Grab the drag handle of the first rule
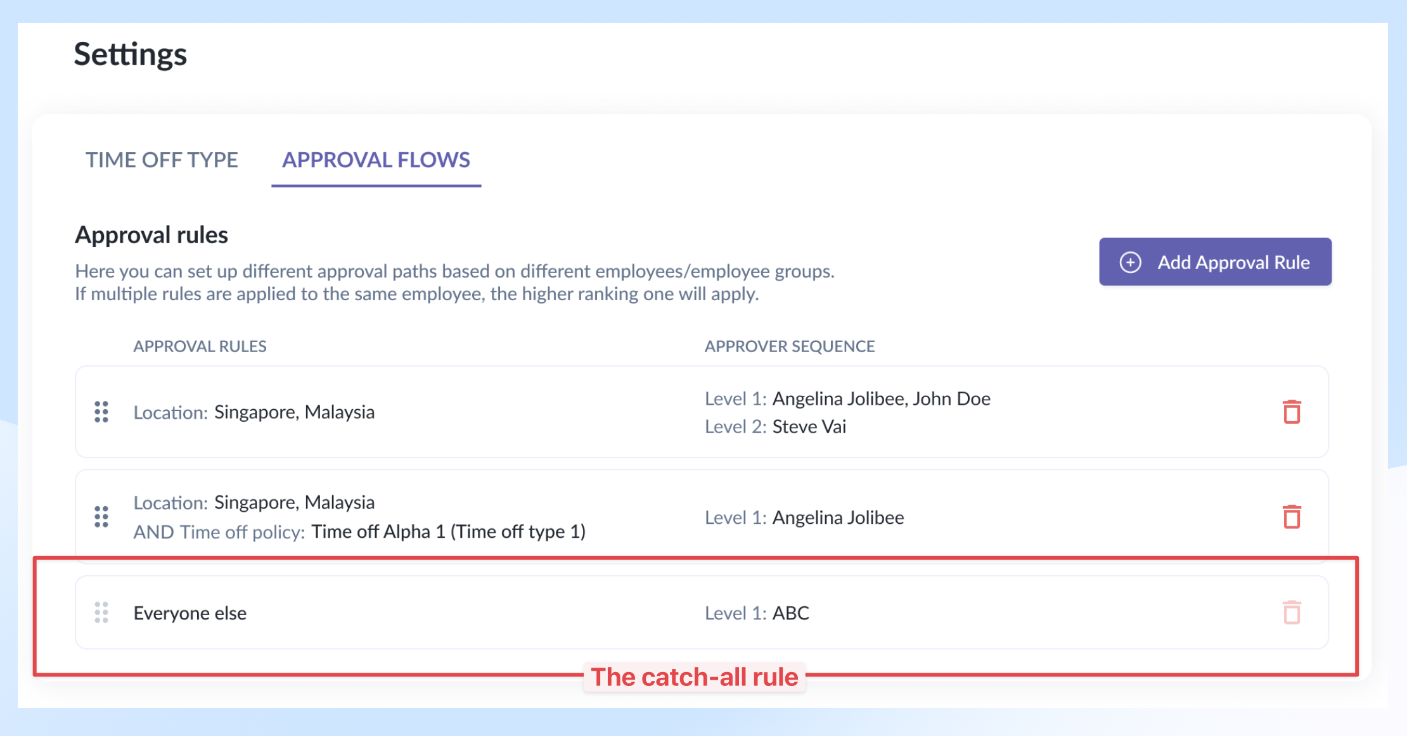This screenshot has width=1407, height=736. (101, 412)
